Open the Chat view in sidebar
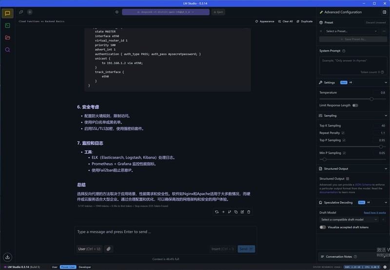The image size is (390, 270). click(x=7, y=13)
